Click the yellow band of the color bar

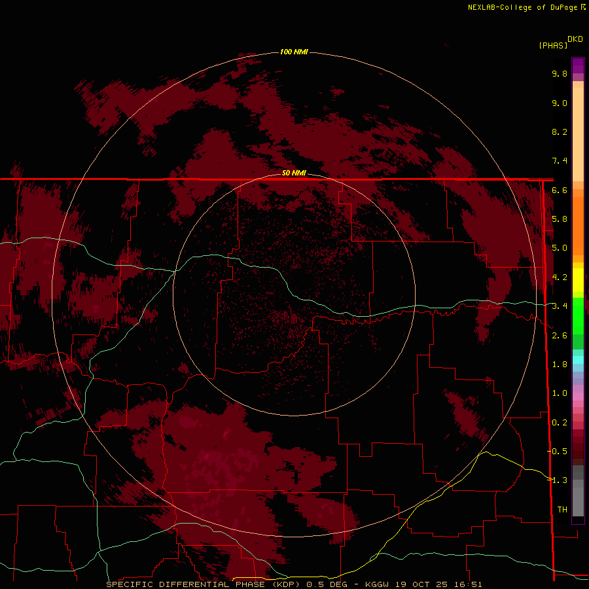[x=578, y=280]
